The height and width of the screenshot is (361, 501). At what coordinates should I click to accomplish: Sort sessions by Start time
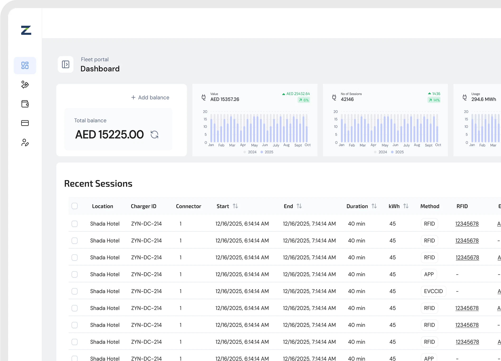[235, 206]
